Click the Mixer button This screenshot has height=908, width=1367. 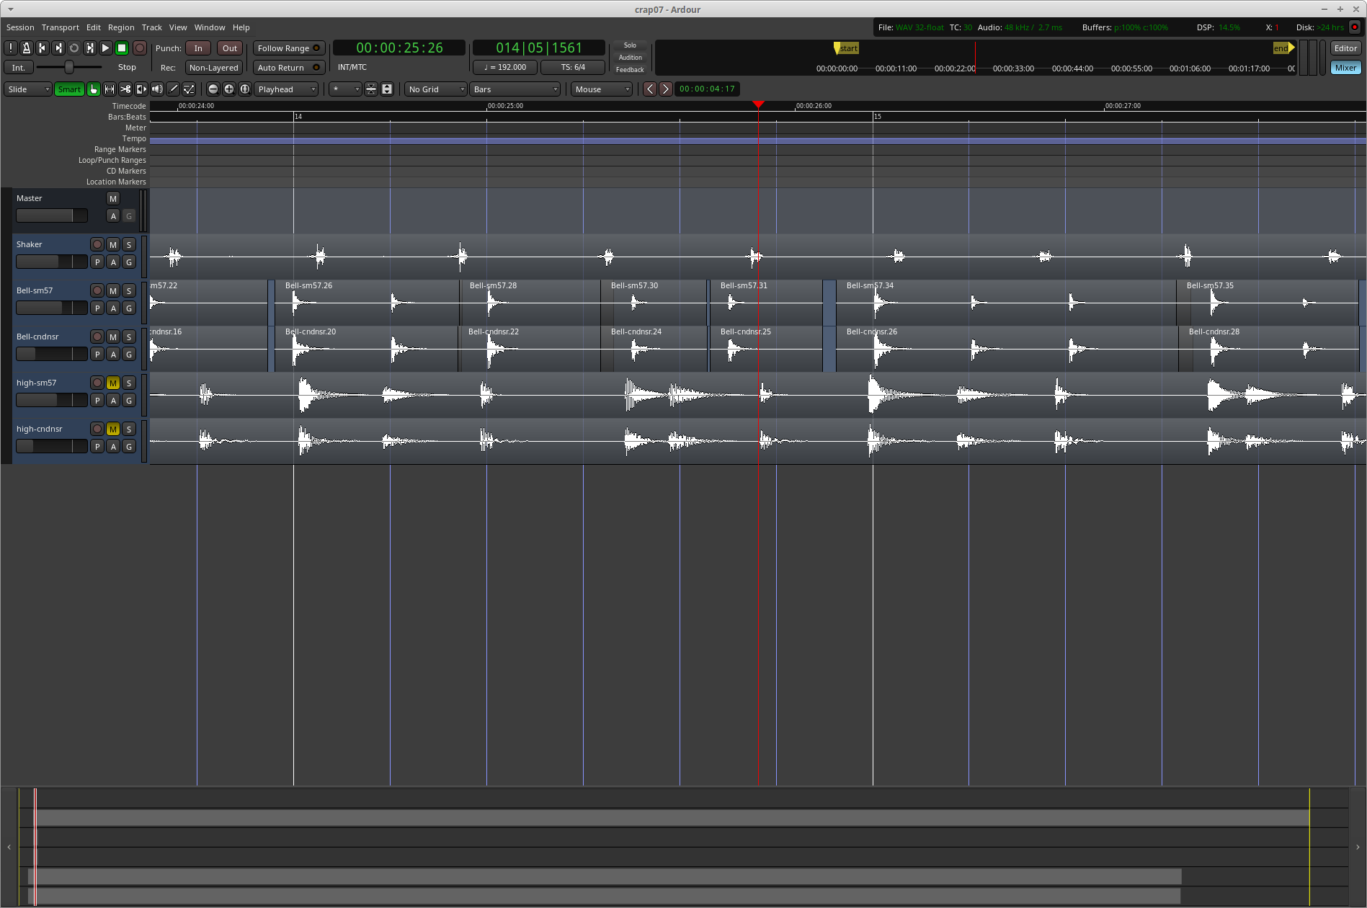1345,68
